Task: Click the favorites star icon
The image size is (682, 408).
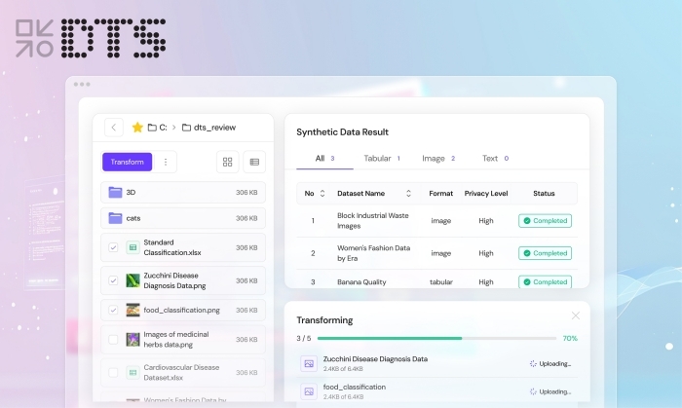Action: (x=137, y=128)
